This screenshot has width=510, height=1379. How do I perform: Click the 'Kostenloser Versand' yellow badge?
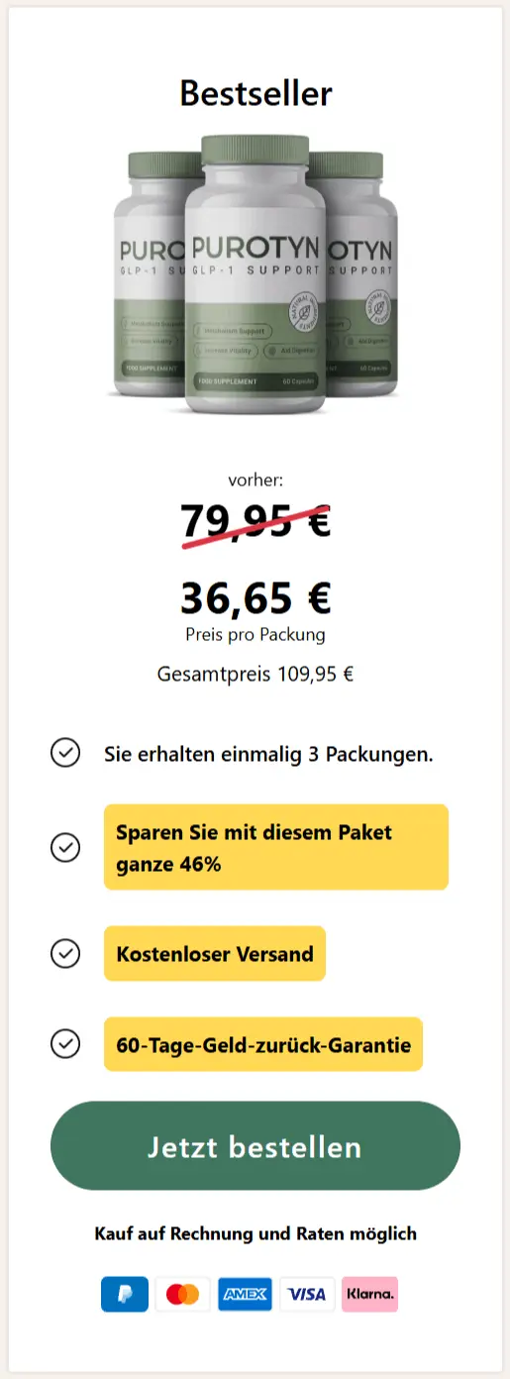click(215, 954)
